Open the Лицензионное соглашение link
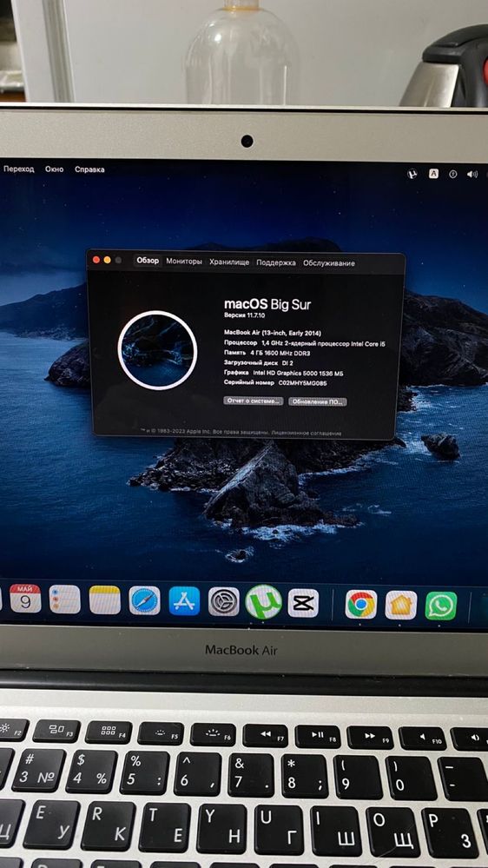Screen dimensions: 488x868 click(x=307, y=433)
